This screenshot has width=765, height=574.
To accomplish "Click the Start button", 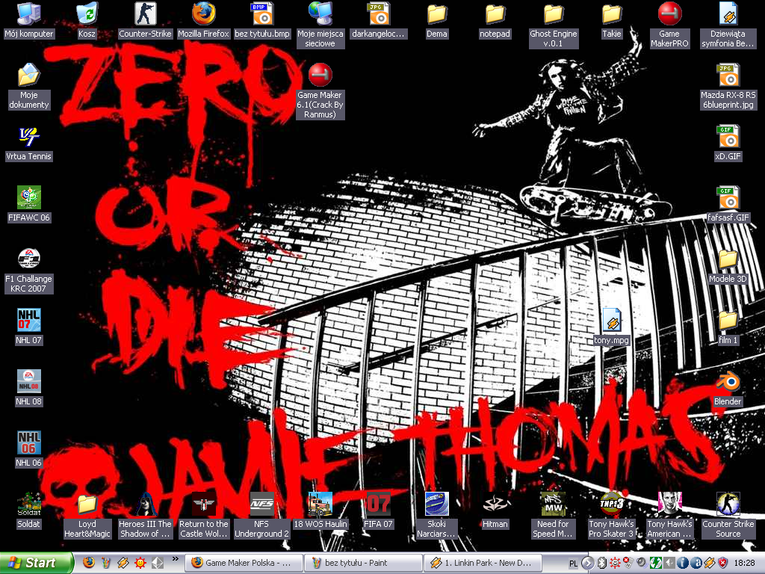I will click(37, 563).
